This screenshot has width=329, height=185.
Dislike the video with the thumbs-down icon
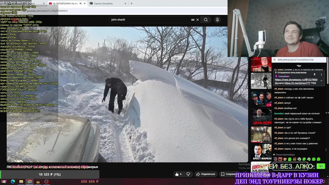pos(188,174)
